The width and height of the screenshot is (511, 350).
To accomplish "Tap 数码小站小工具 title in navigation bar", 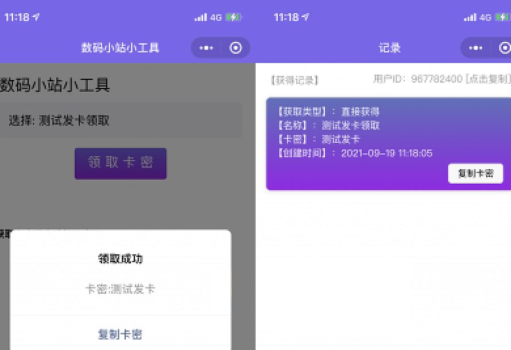I will click(x=120, y=48).
